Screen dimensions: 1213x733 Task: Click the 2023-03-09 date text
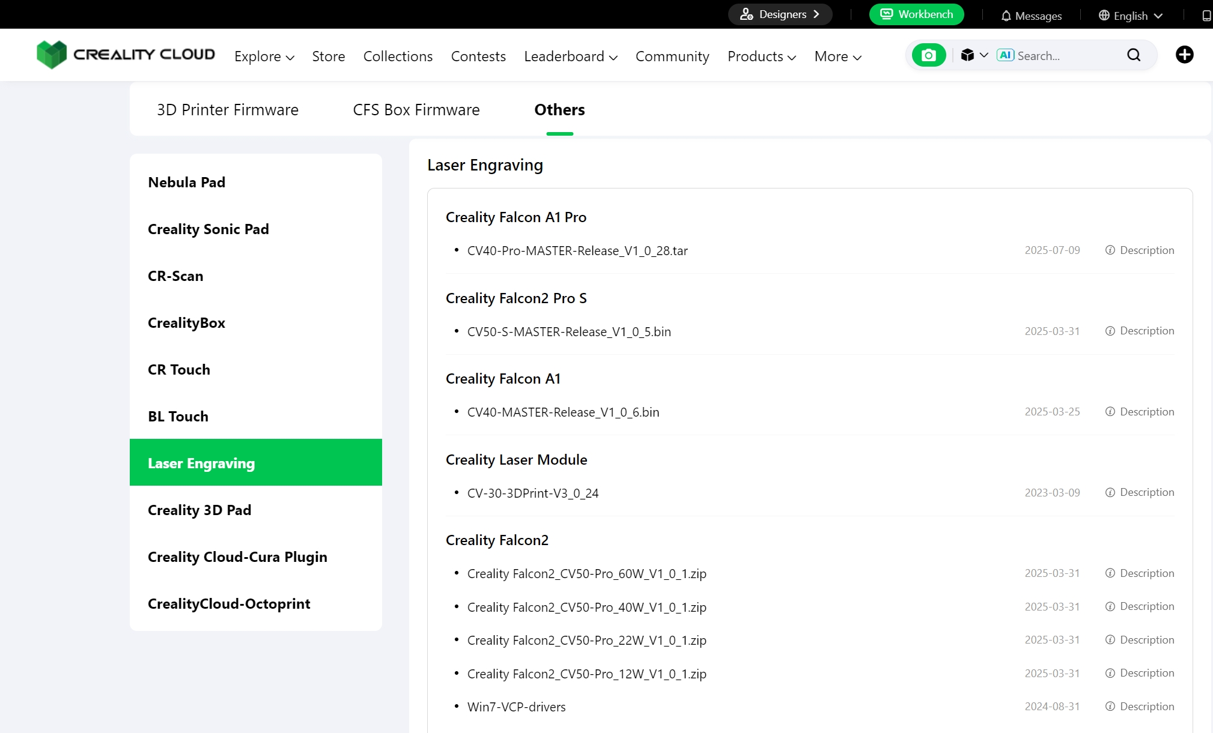(1052, 493)
